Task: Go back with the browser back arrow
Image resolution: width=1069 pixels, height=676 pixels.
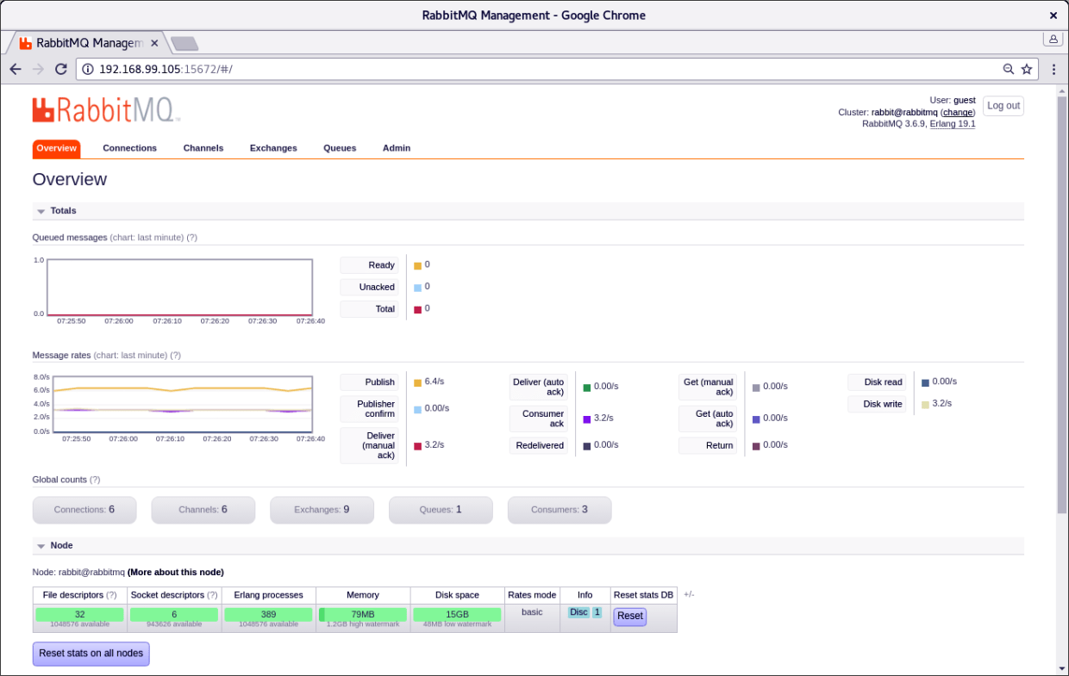Action: [16, 69]
